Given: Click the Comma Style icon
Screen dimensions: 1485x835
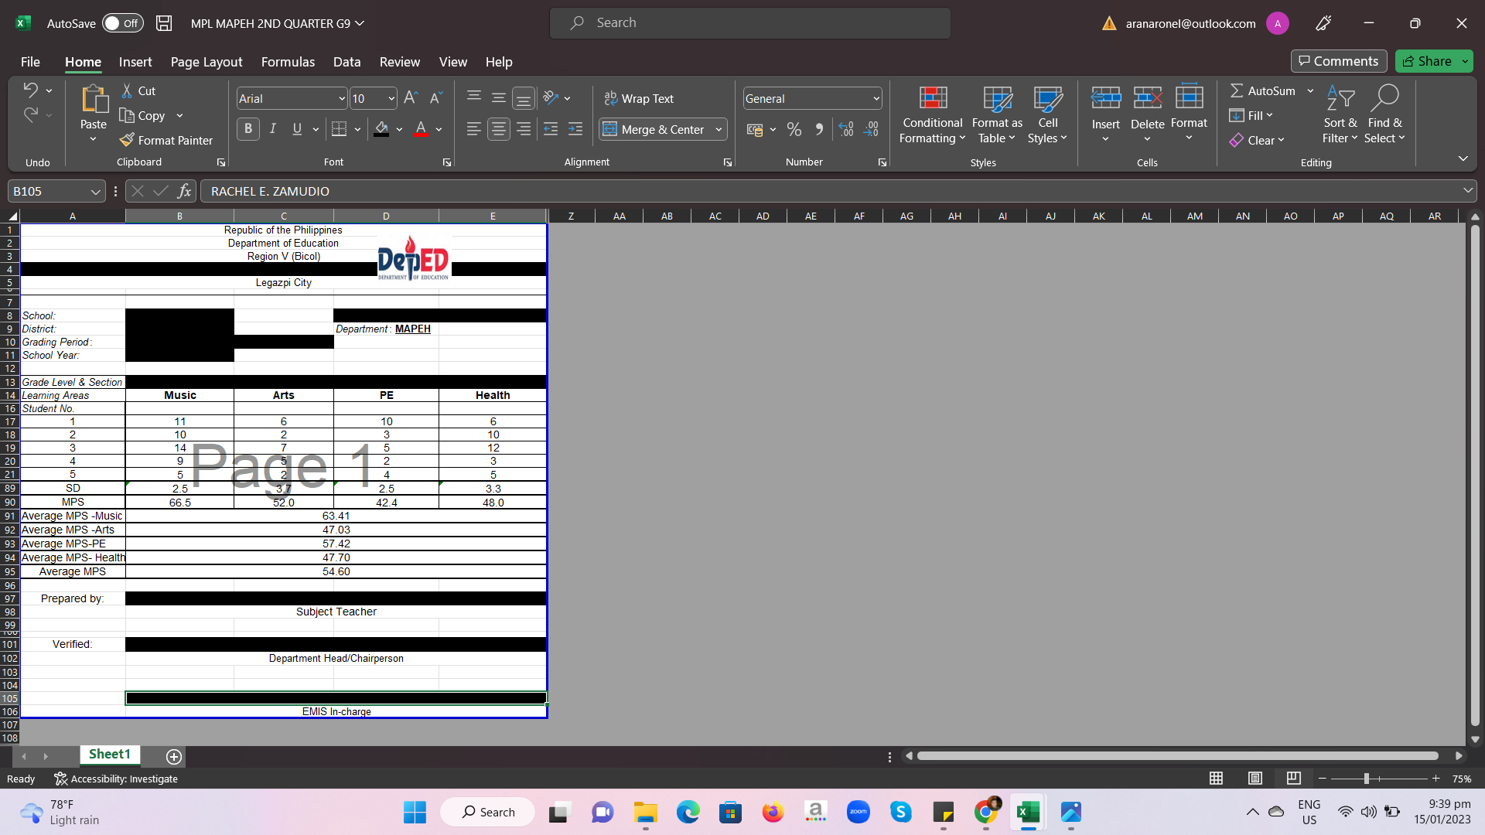Looking at the screenshot, I should (x=818, y=129).
